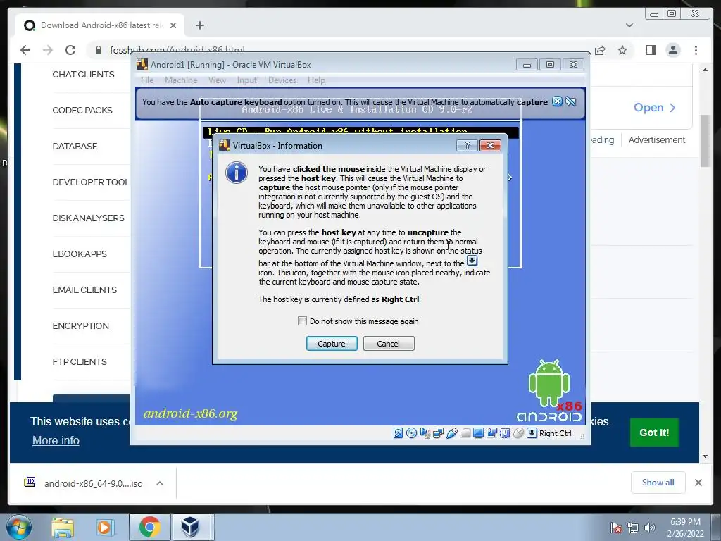Screen dimensions: 721x541
Task: Open DATABASE category
Action: tap(75, 147)
